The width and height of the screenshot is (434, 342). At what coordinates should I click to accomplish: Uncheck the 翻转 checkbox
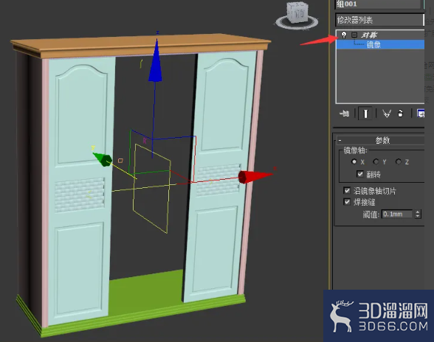click(x=360, y=174)
